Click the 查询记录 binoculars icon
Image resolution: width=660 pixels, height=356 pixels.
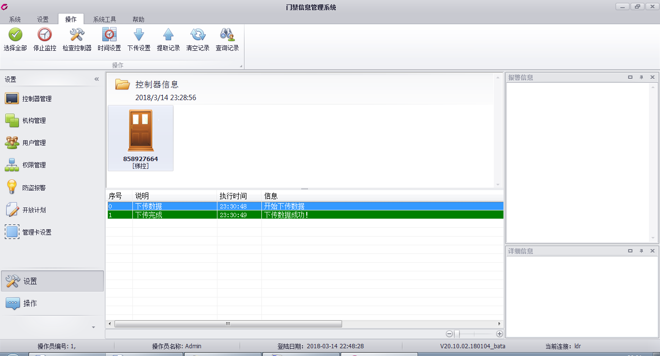[227, 34]
